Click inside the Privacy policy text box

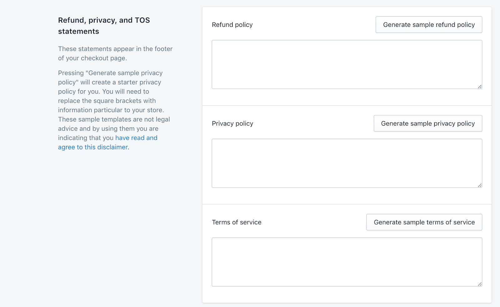click(x=347, y=163)
